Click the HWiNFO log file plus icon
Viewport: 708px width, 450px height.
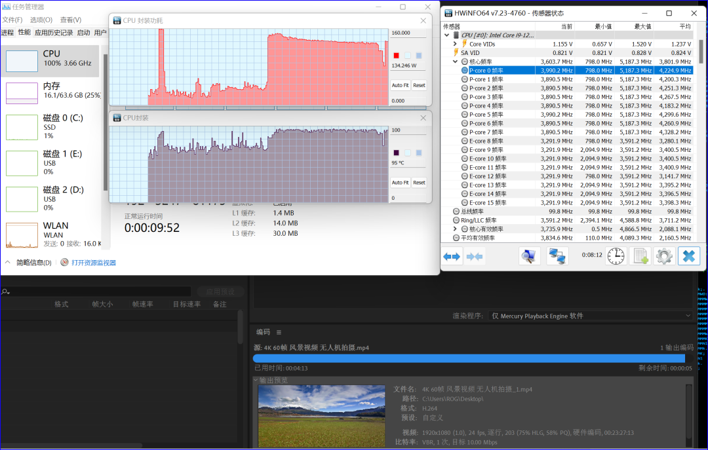click(640, 256)
